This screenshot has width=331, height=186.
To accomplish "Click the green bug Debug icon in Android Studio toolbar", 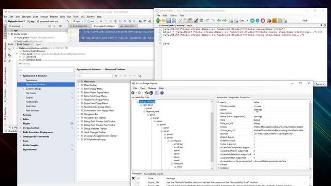I will coord(115,21).
